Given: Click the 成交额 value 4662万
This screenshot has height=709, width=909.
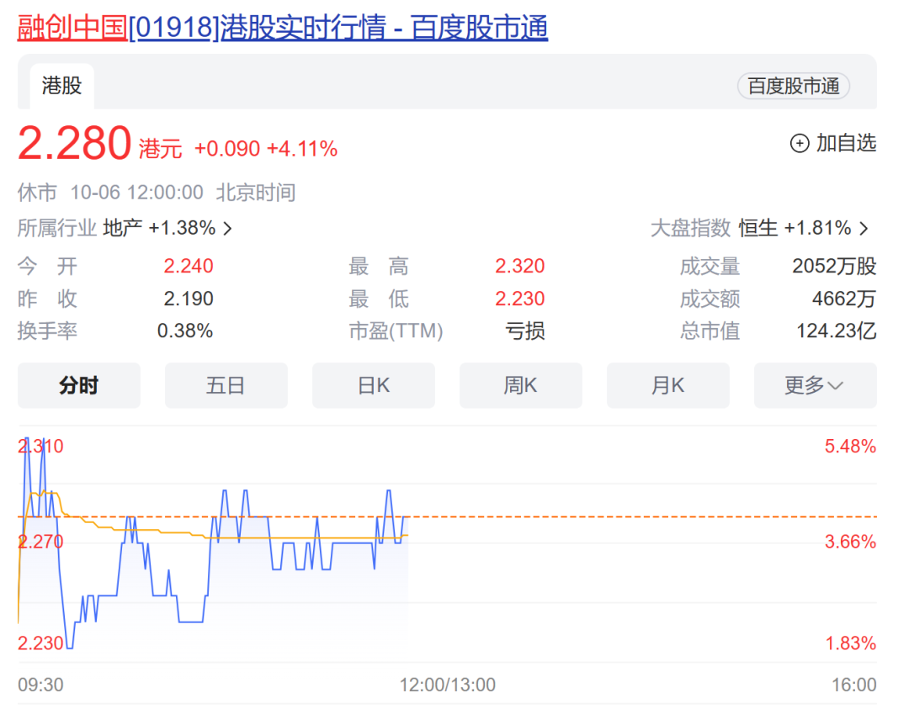Looking at the screenshot, I should click(x=844, y=299).
